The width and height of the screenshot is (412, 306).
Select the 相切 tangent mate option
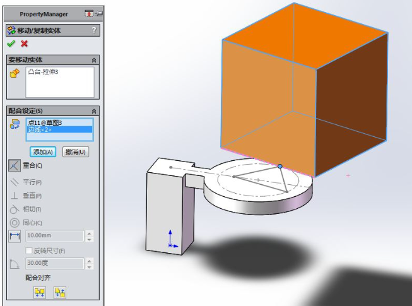tap(26, 209)
